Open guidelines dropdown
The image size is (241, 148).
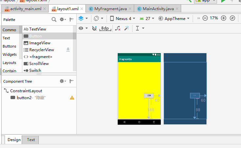tap(140, 28)
